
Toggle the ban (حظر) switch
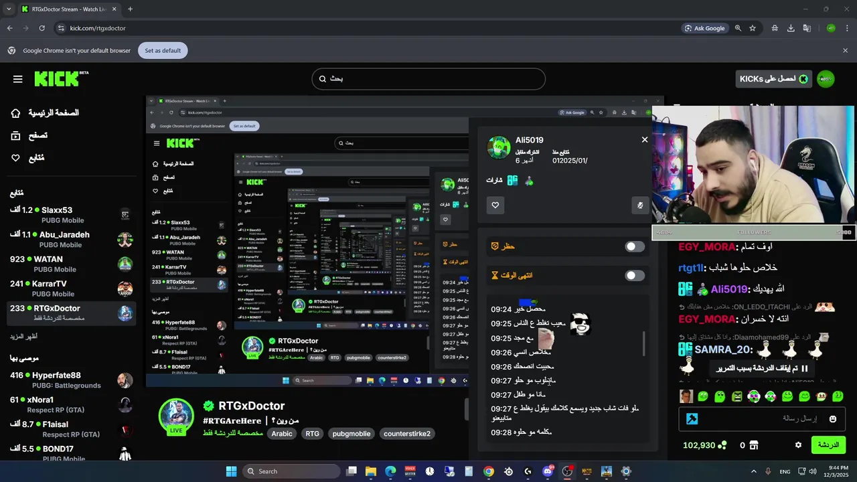[635, 246]
